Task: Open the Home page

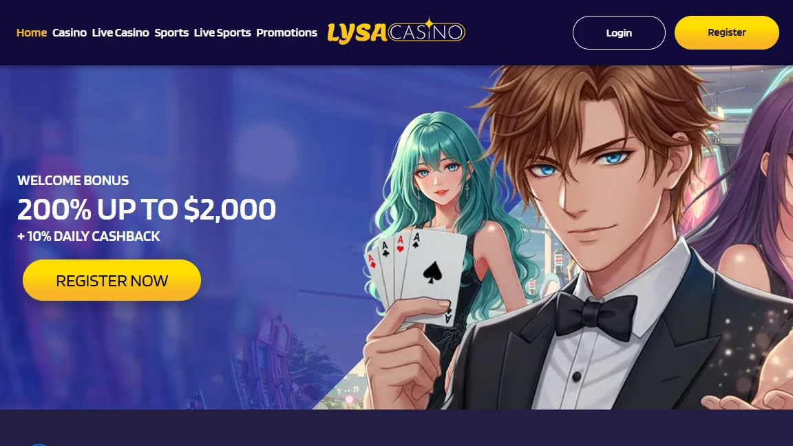Action: pyautogui.click(x=32, y=32)
